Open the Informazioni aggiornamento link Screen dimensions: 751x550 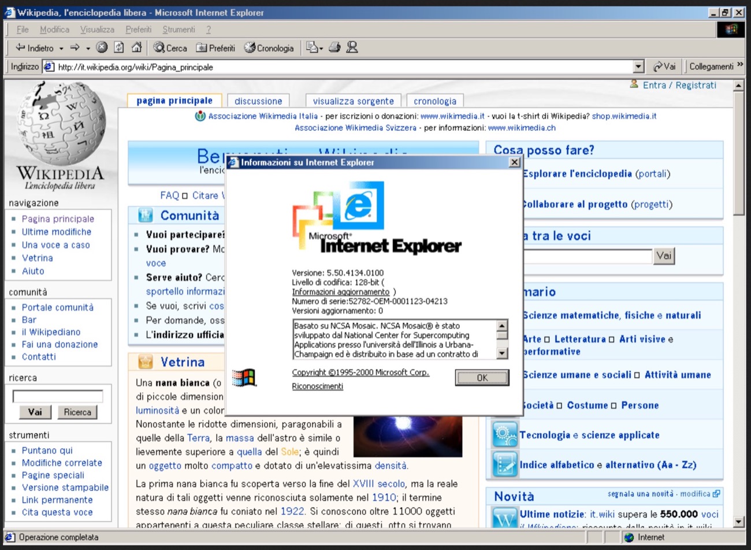point(341,292)
